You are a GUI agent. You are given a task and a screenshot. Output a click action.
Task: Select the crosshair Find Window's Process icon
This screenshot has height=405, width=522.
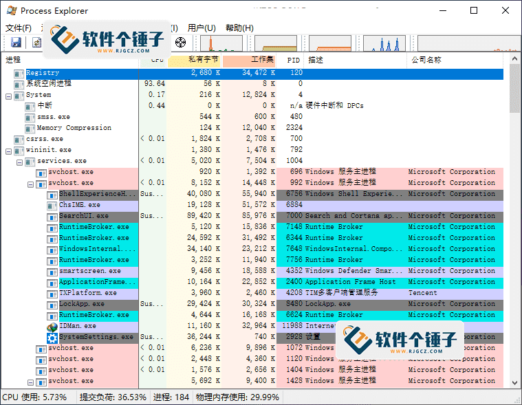(x=180, y=43)
